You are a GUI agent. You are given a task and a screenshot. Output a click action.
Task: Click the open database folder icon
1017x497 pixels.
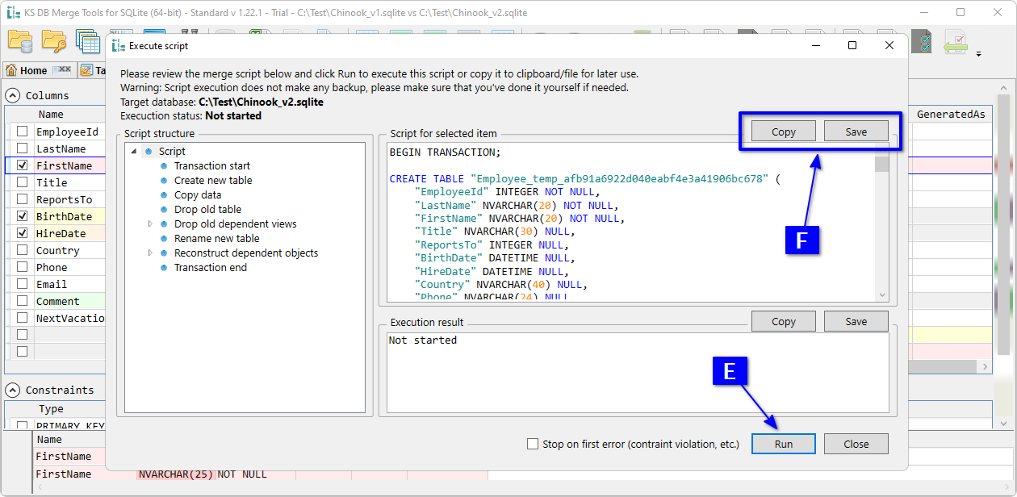[x=20, y=40]
